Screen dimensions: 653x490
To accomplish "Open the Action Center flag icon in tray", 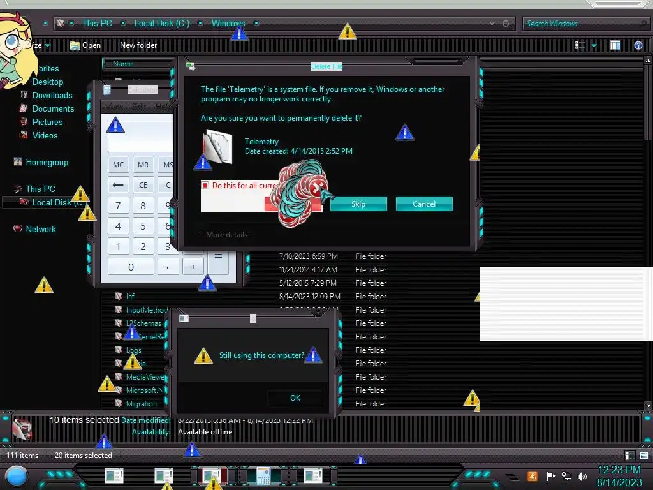I will 551,476.
